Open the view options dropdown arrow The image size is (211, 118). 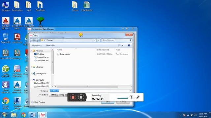(123, 45)
